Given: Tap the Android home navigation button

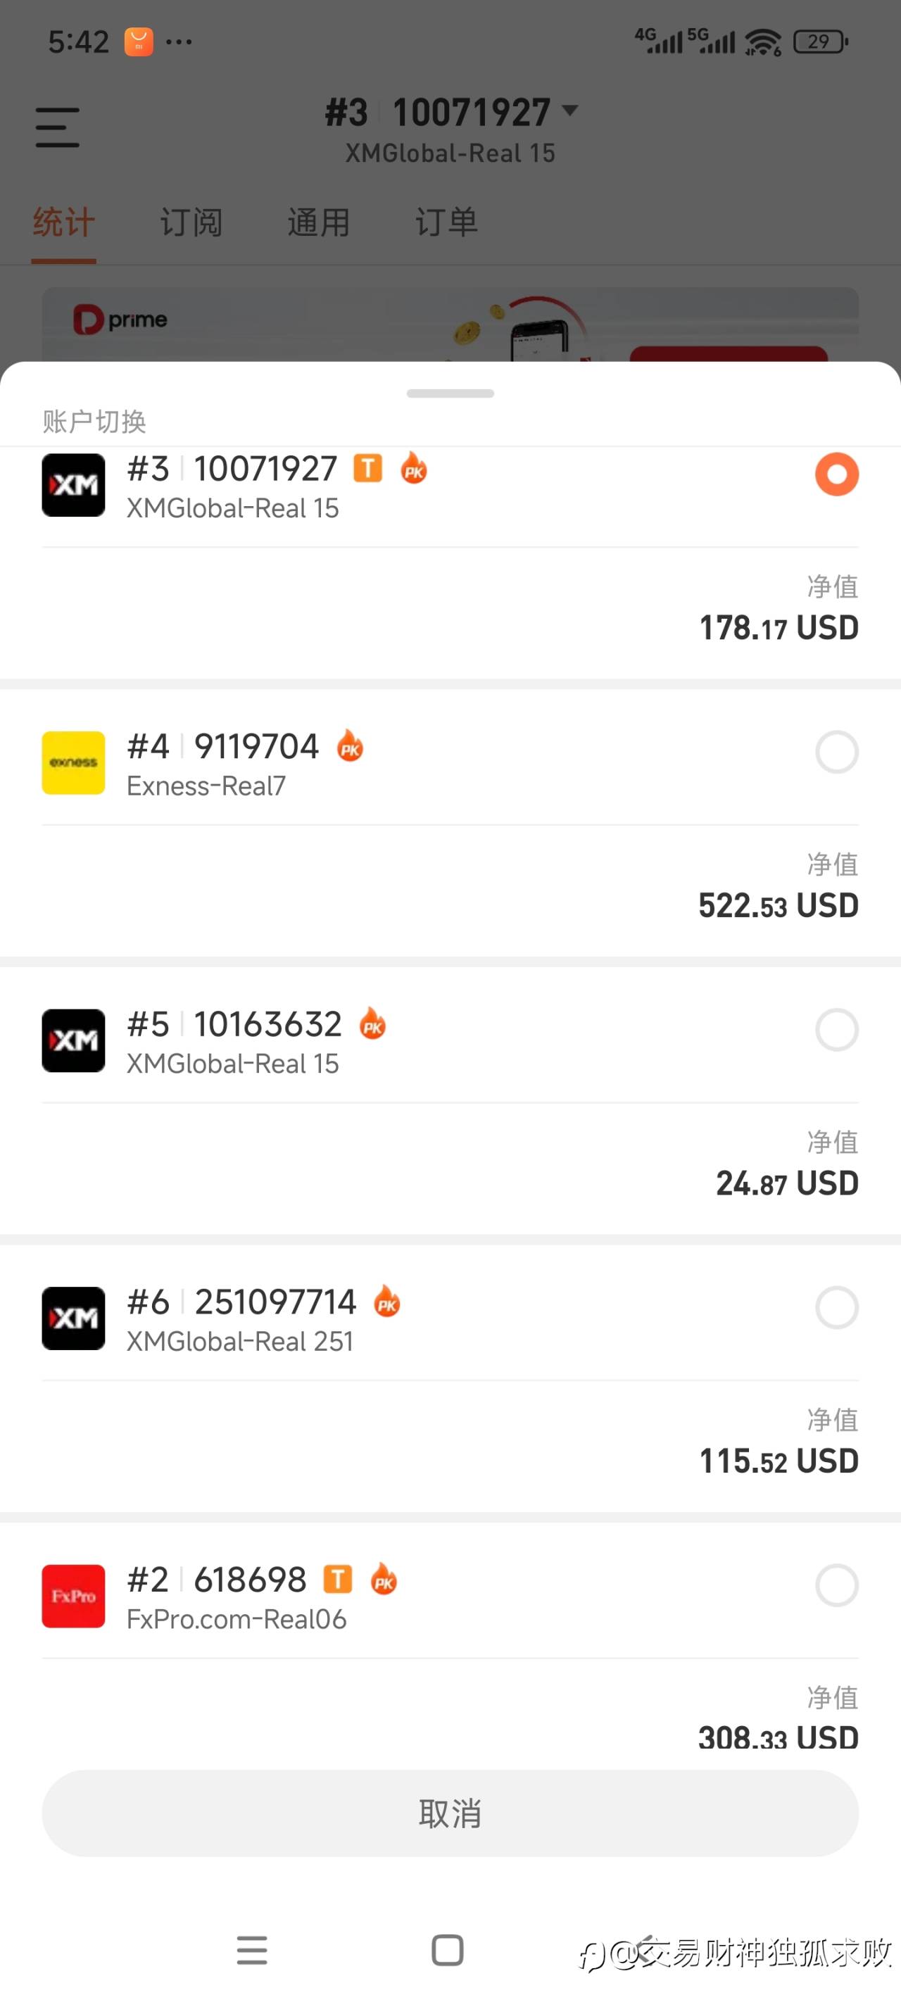Looking at the screenshot, I should point(447,1950).
